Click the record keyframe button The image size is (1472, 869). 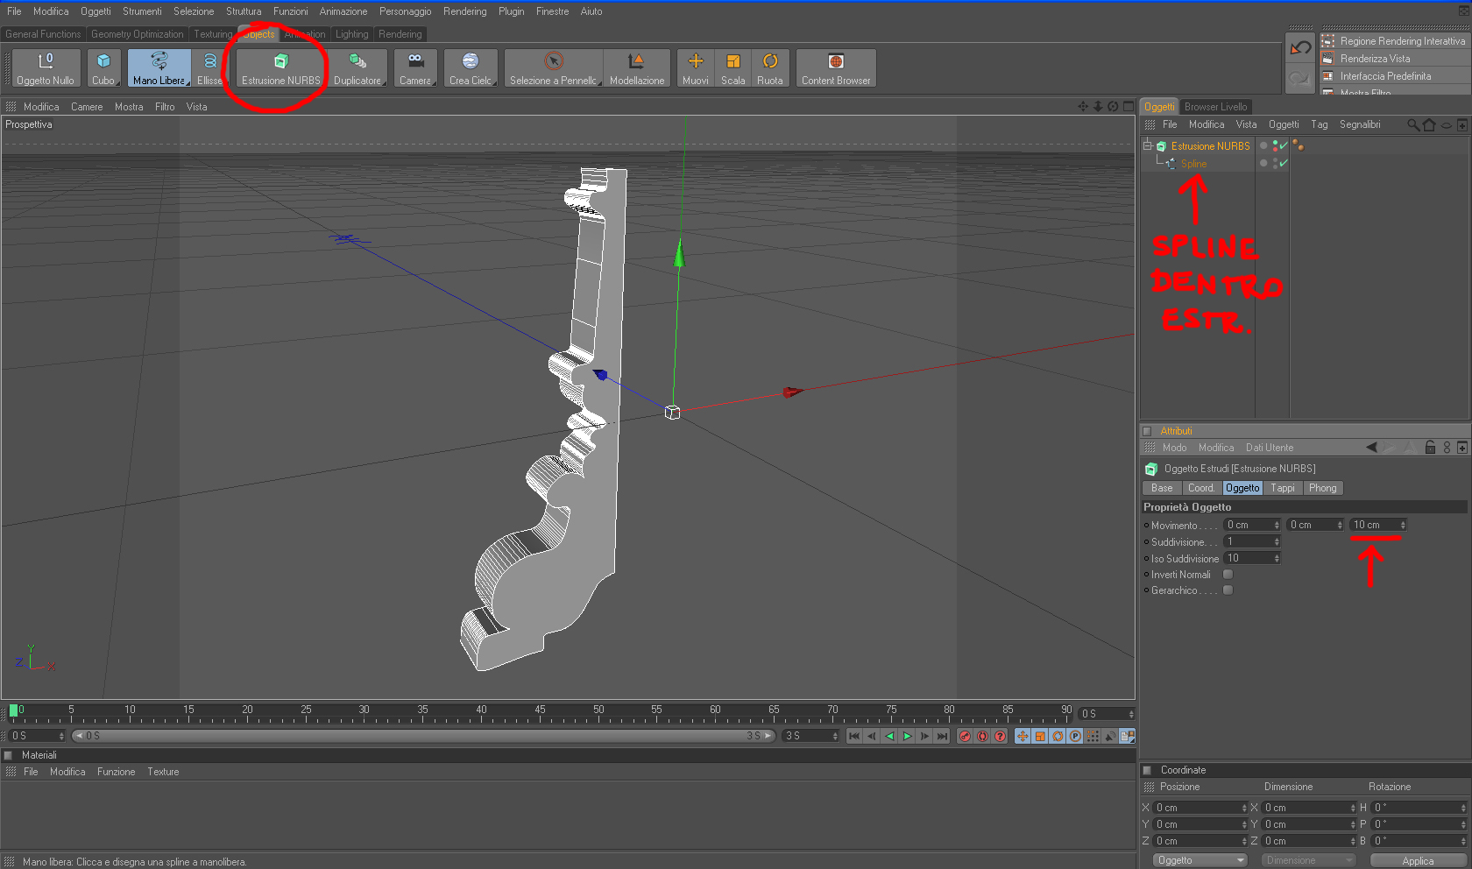click(x=965, y=736)
